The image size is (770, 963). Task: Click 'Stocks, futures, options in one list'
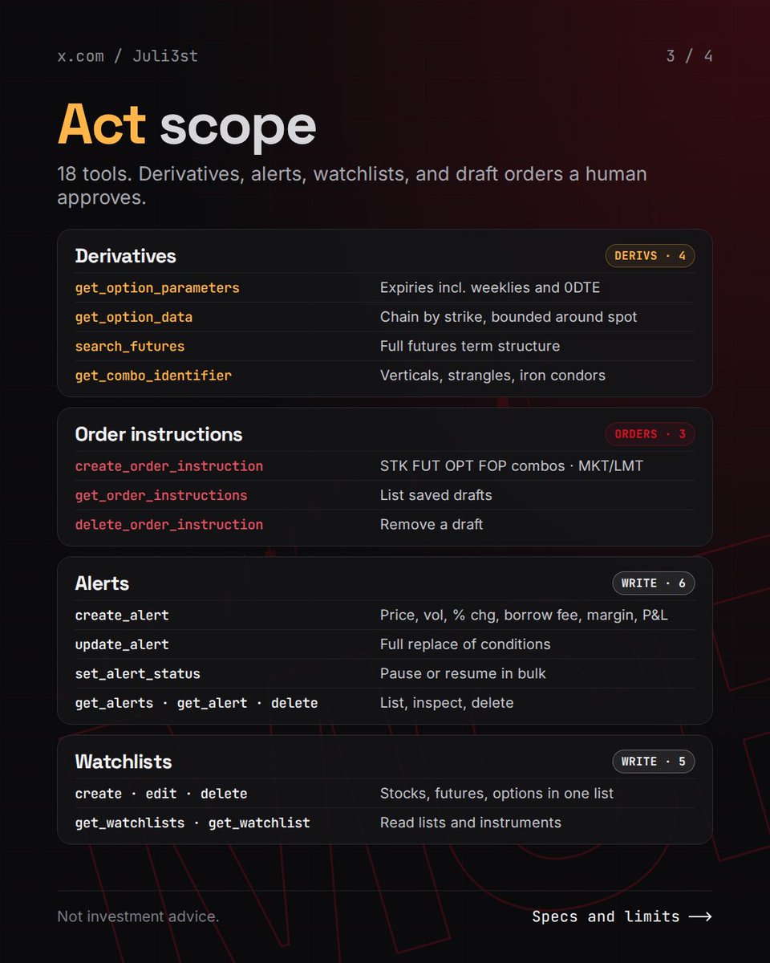point(496,793)
